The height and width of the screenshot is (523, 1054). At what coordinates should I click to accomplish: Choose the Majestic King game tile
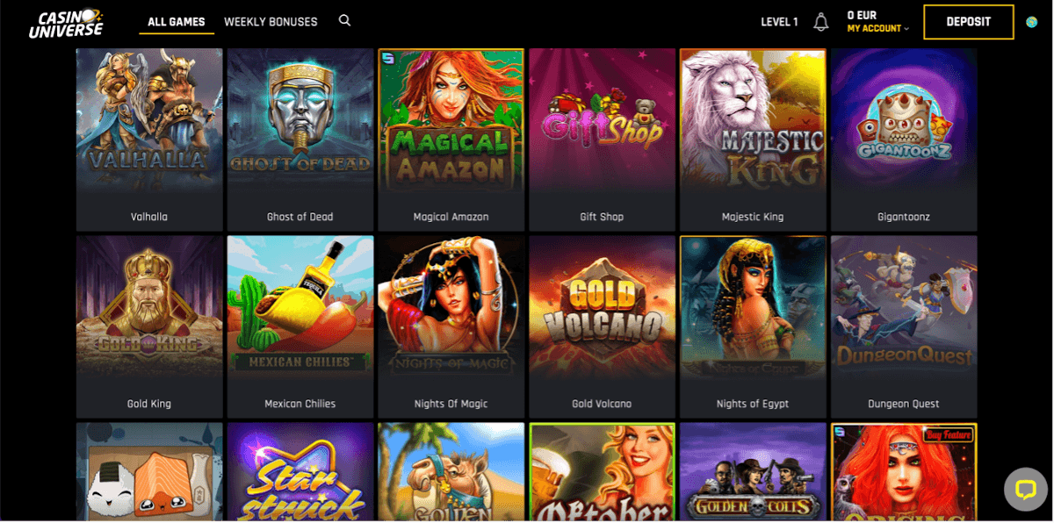tap(753, 139)
